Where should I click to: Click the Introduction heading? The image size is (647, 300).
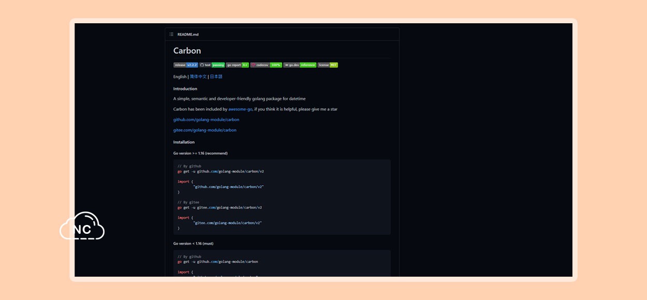pyautogui.click(x=185, y=88)
